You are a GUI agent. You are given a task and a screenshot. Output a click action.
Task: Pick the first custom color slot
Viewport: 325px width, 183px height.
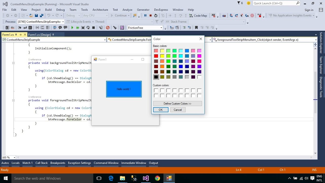point(156,90)
